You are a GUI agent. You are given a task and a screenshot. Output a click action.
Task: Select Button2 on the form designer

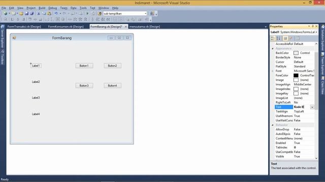(x=113, y=66)
